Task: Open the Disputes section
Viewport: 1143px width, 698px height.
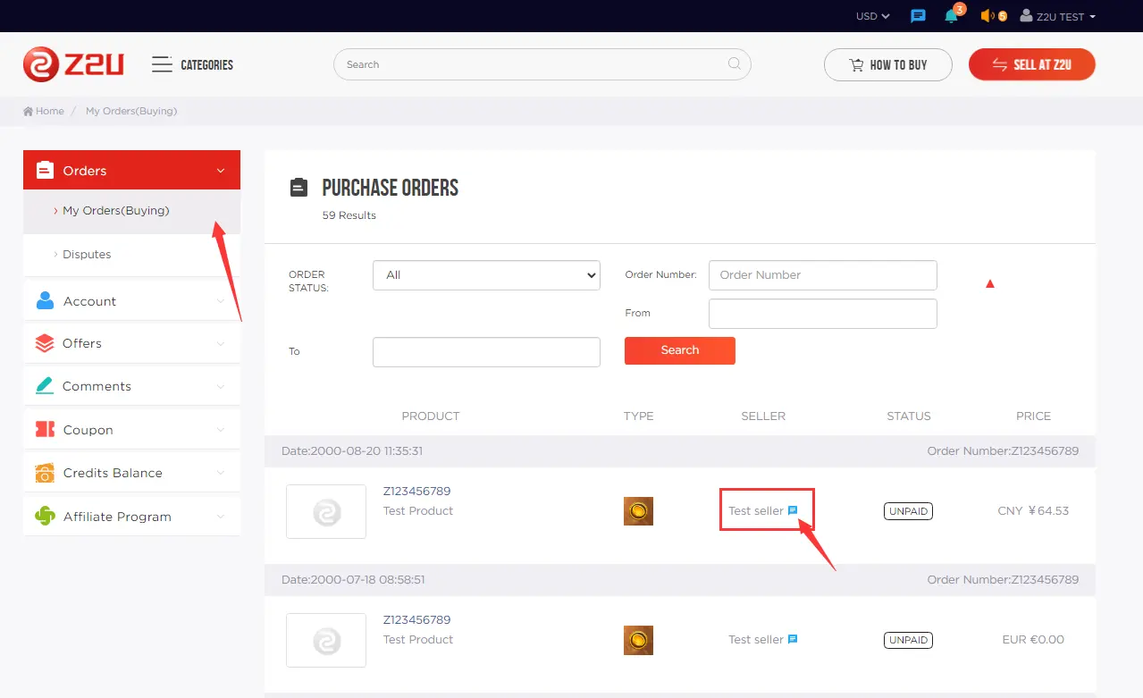Action: coord(87,254)
